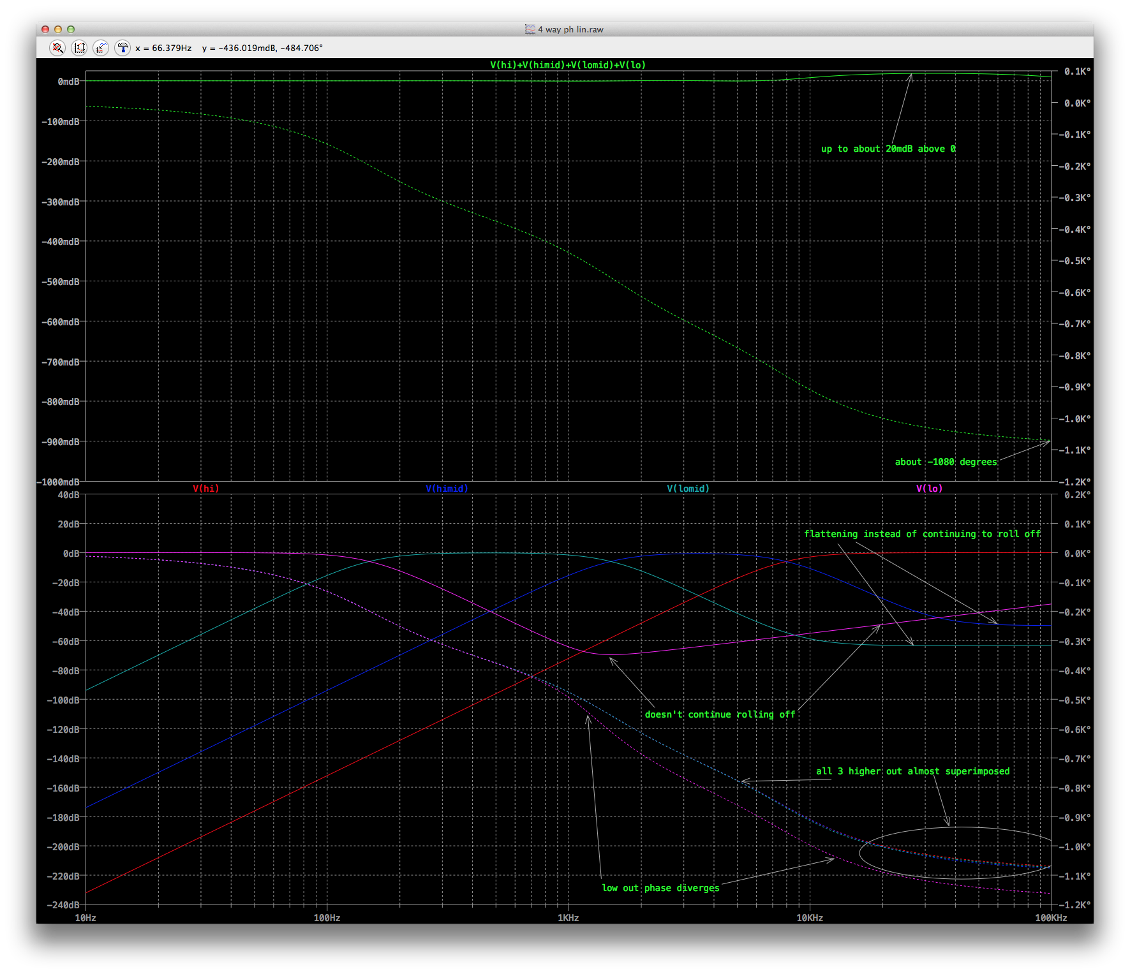Click the zoom-to-fit magnifier toolbar icon
This screenshot has height=974, width=1130.
(57, 48)
